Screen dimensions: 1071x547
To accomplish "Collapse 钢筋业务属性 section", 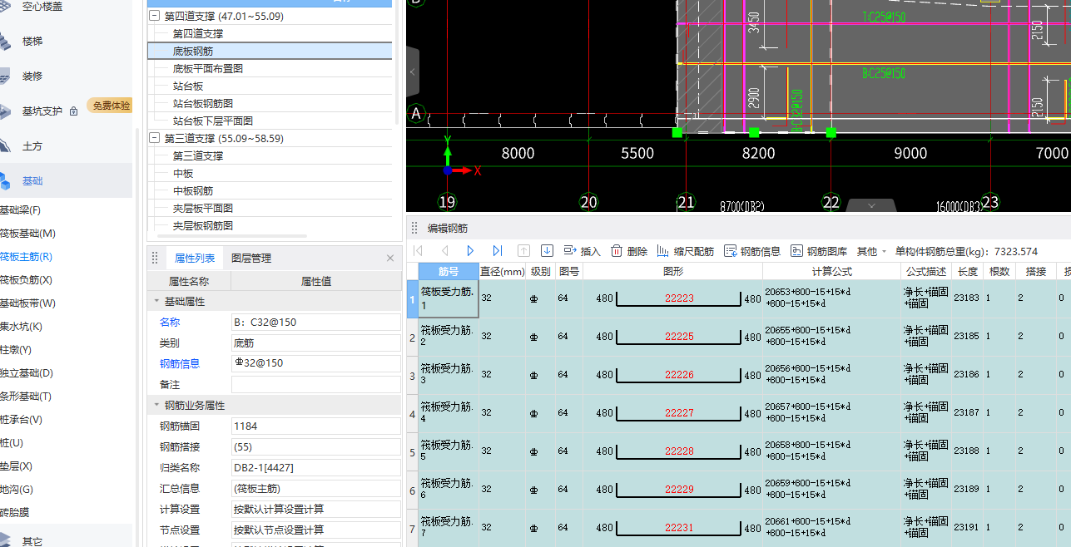I will click(156, 406).
